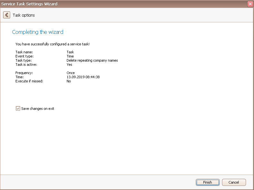This screenshot has height=190, width=254.
Task: Click the 'Task type:' label
Action: [23, 60]
